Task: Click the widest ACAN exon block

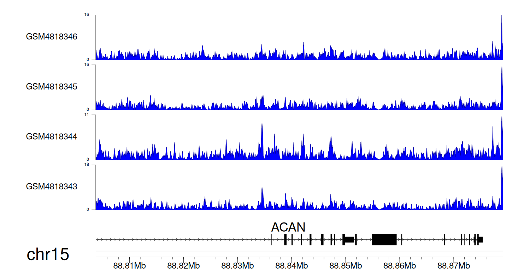Action: 384,239
